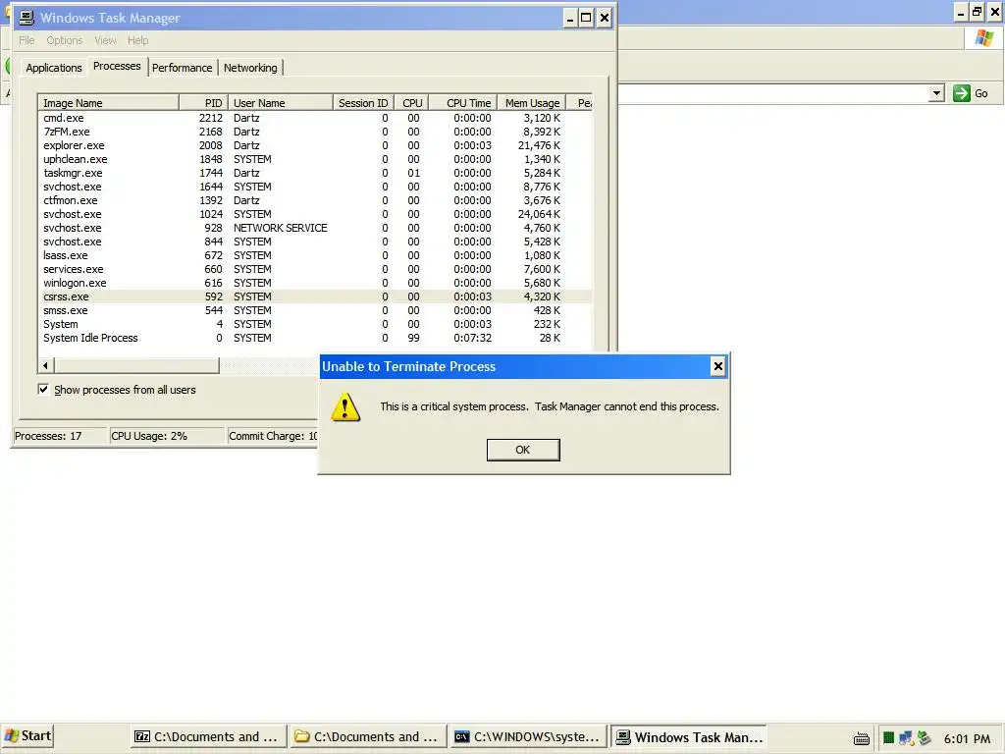Select the lsass.exe process
The height and width of the screenshot is (754, 1005).
coord(315,255)
